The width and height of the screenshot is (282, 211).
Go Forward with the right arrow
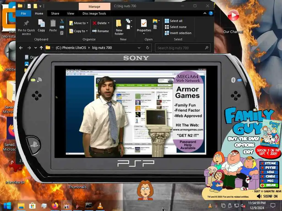[29, 48]
